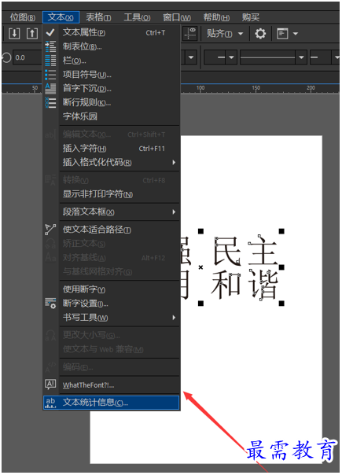Screen dimensions: 342x475
Task: Open the 帮助 (Help) menu
Action: click(216, 17)
